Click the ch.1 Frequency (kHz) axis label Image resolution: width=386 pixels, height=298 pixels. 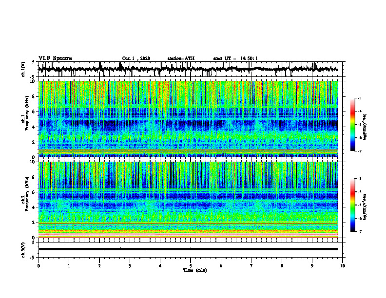point(26,113)
